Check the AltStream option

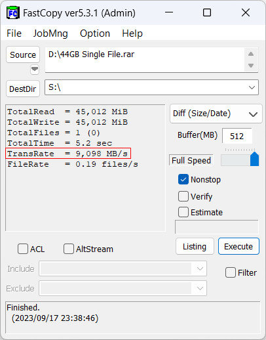tap(69, 249)
